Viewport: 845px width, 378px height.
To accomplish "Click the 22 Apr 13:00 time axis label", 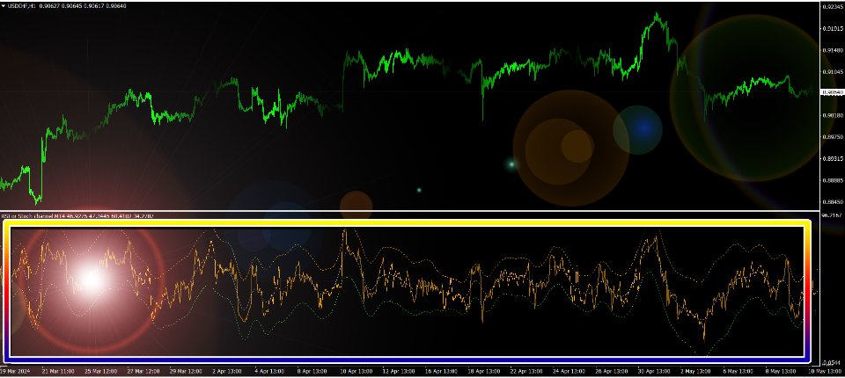I will click(x=526, y=372).
